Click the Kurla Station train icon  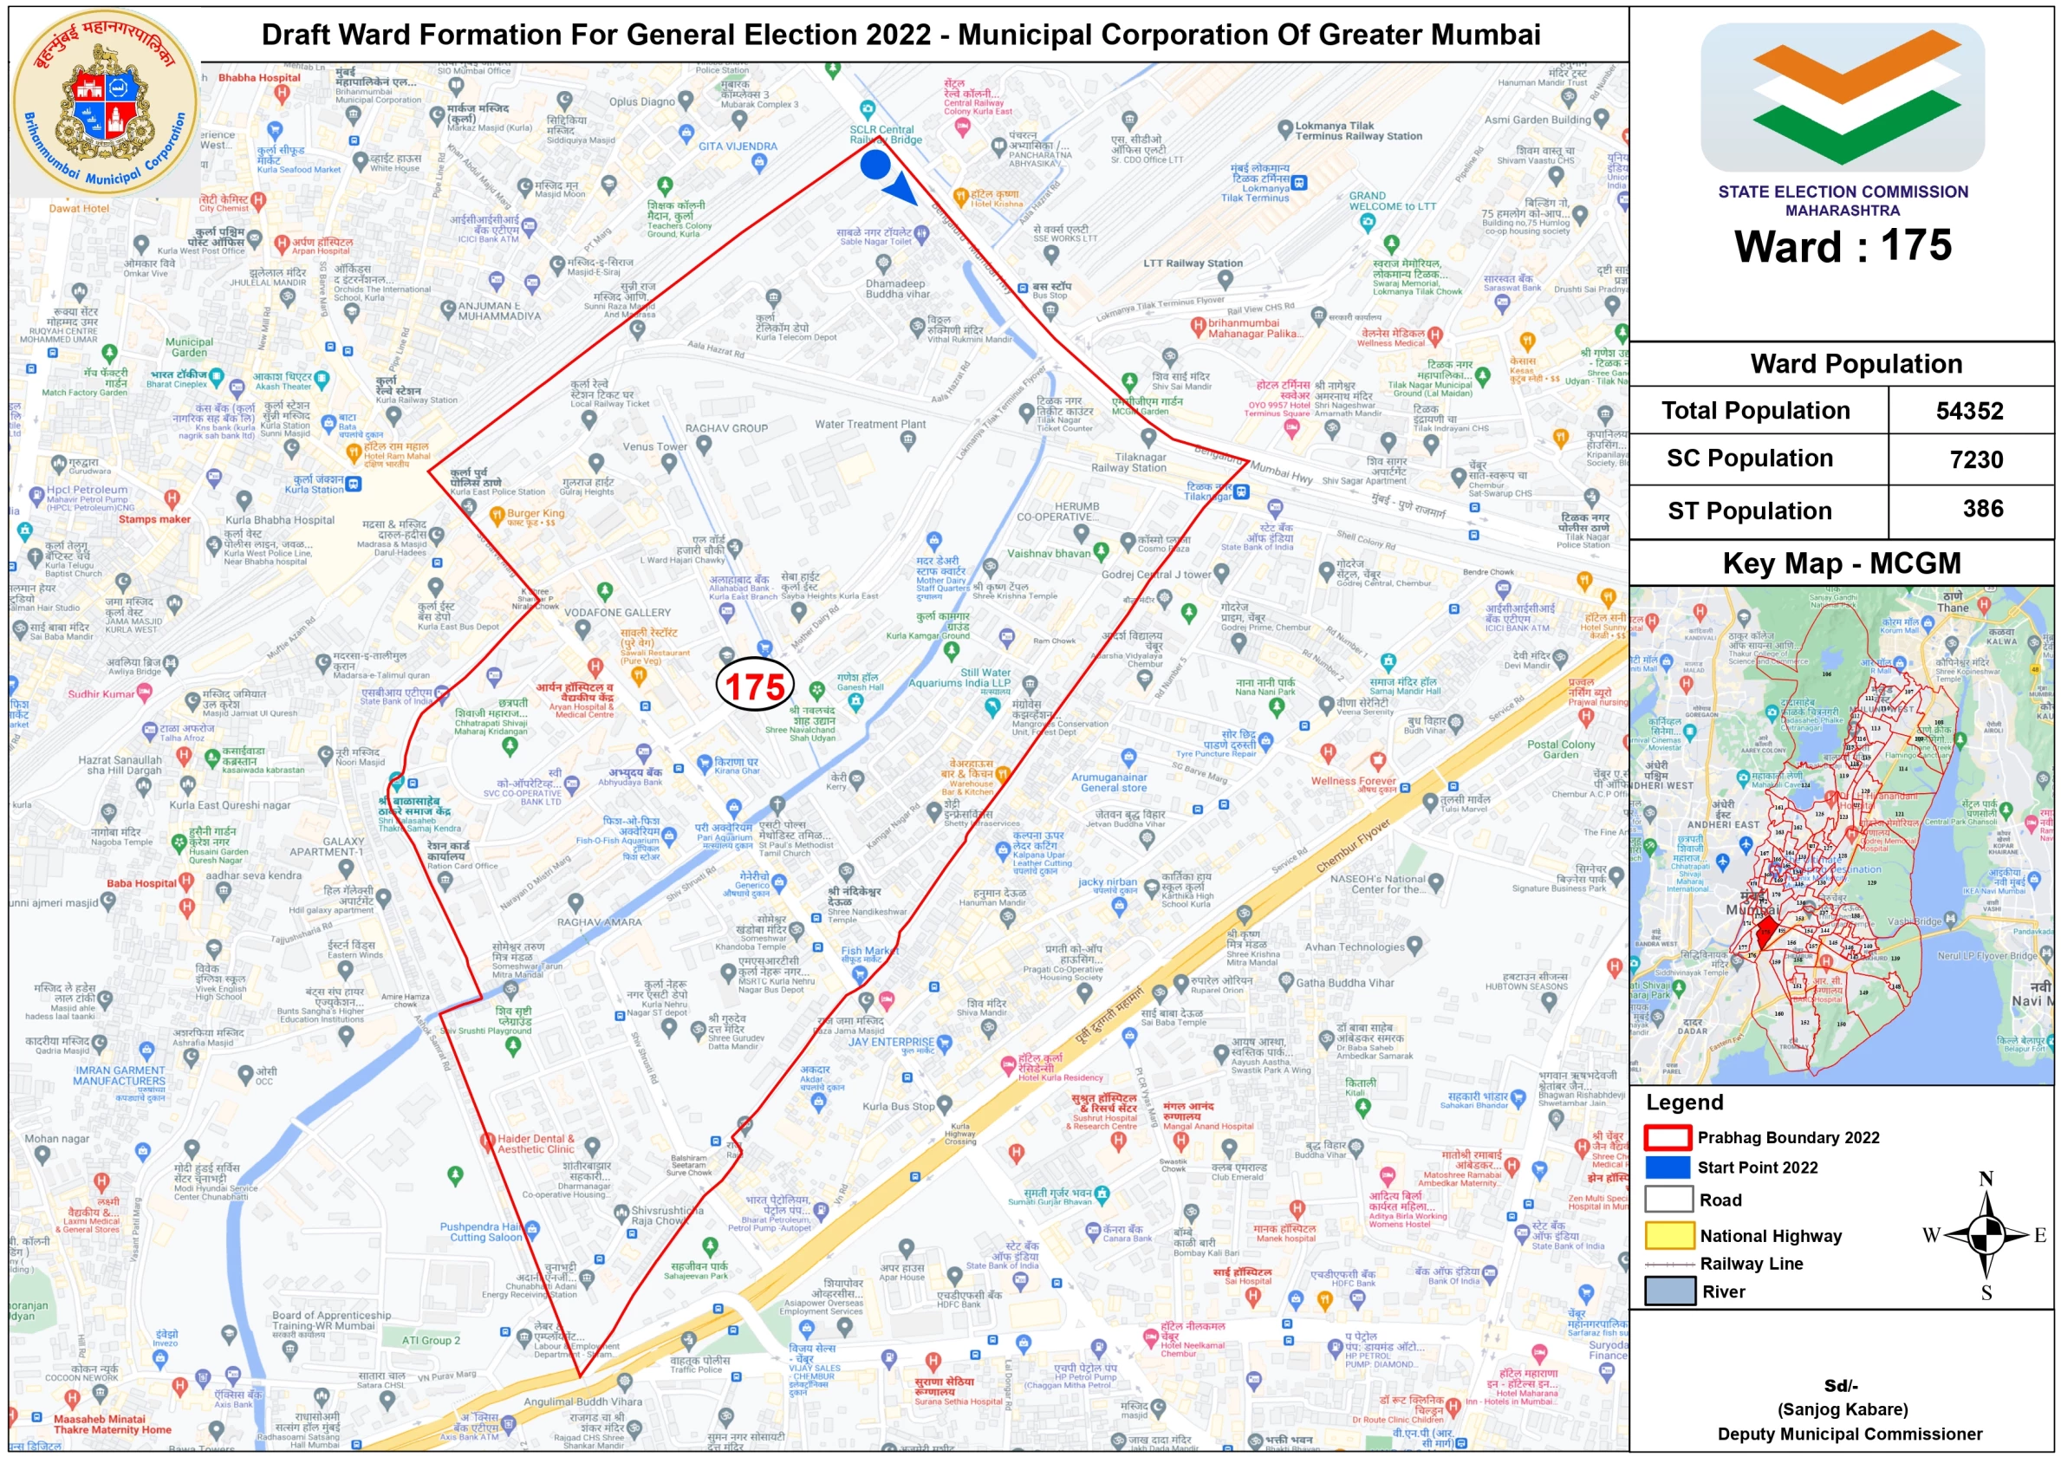click(x=354, y=484)
